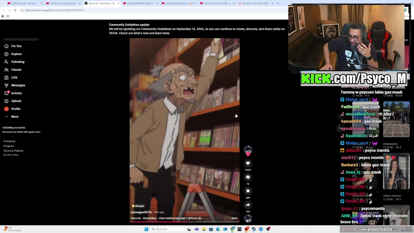Open the spinning sound disc icon

248,219
